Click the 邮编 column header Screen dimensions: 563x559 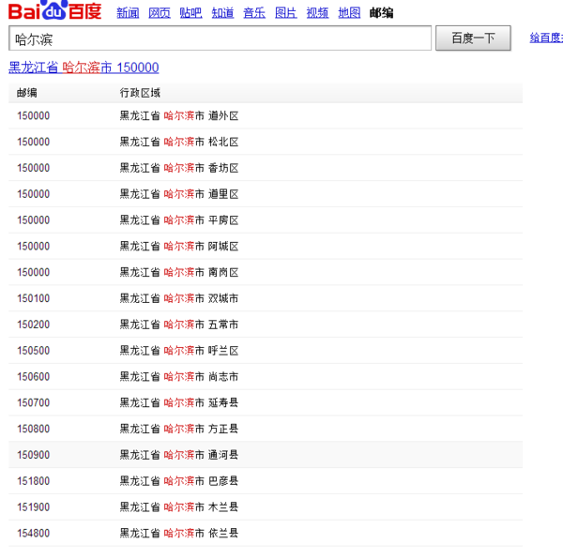(x=27, y=93)
